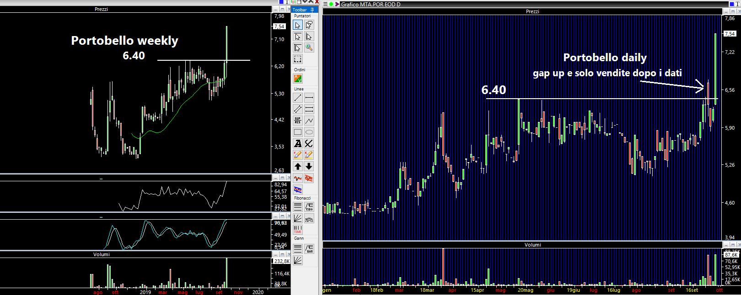Click the right pencil eraser tool
The width and height of the screenshot is (741, 295).
point(309,155)
